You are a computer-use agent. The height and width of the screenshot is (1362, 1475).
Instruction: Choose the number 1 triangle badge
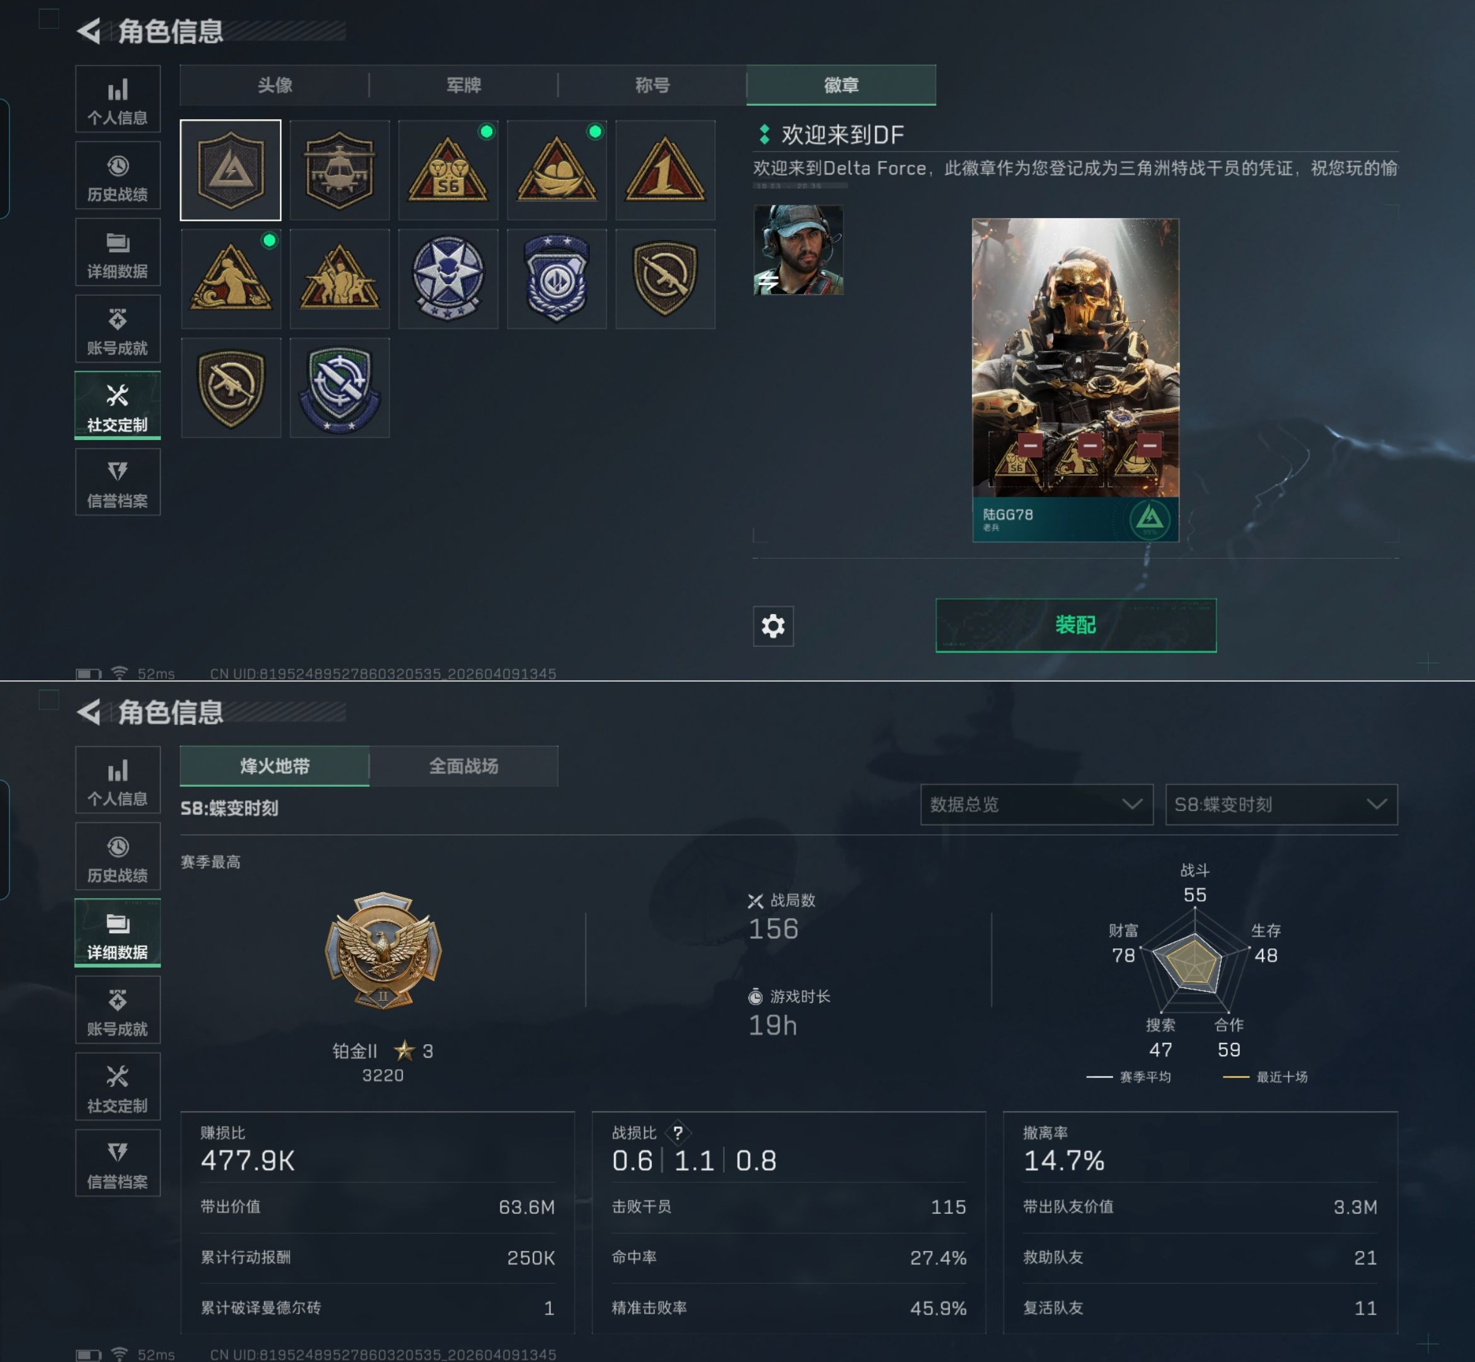point(665,170)
